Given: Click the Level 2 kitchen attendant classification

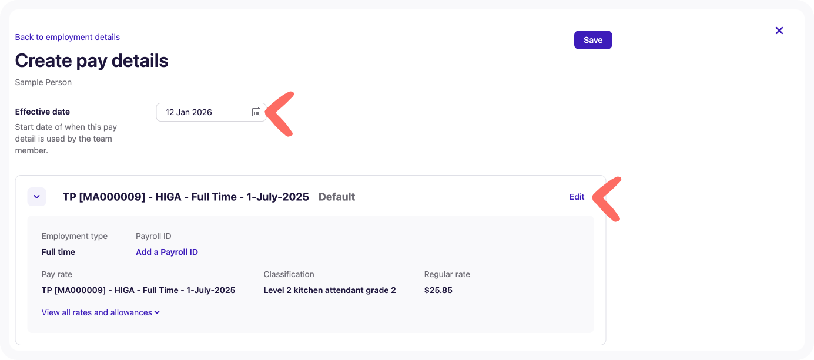Looking at the screenshot, I should pos(330,290).
